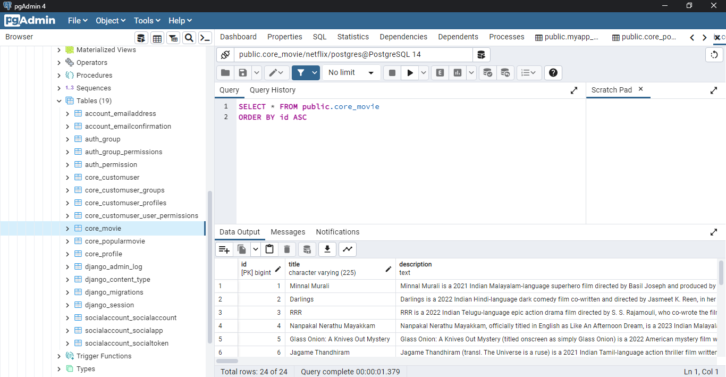Click the edit pencil on id column header
This screenshot has height=377, width=726.
click(x=278, y=269)
